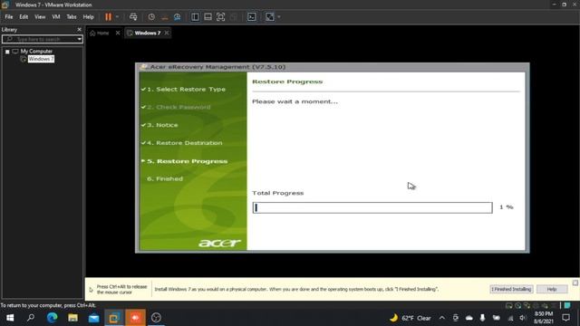Open the 8:50 PM clock and date
The height and width of the screenshot is (326, 580).
544,318
